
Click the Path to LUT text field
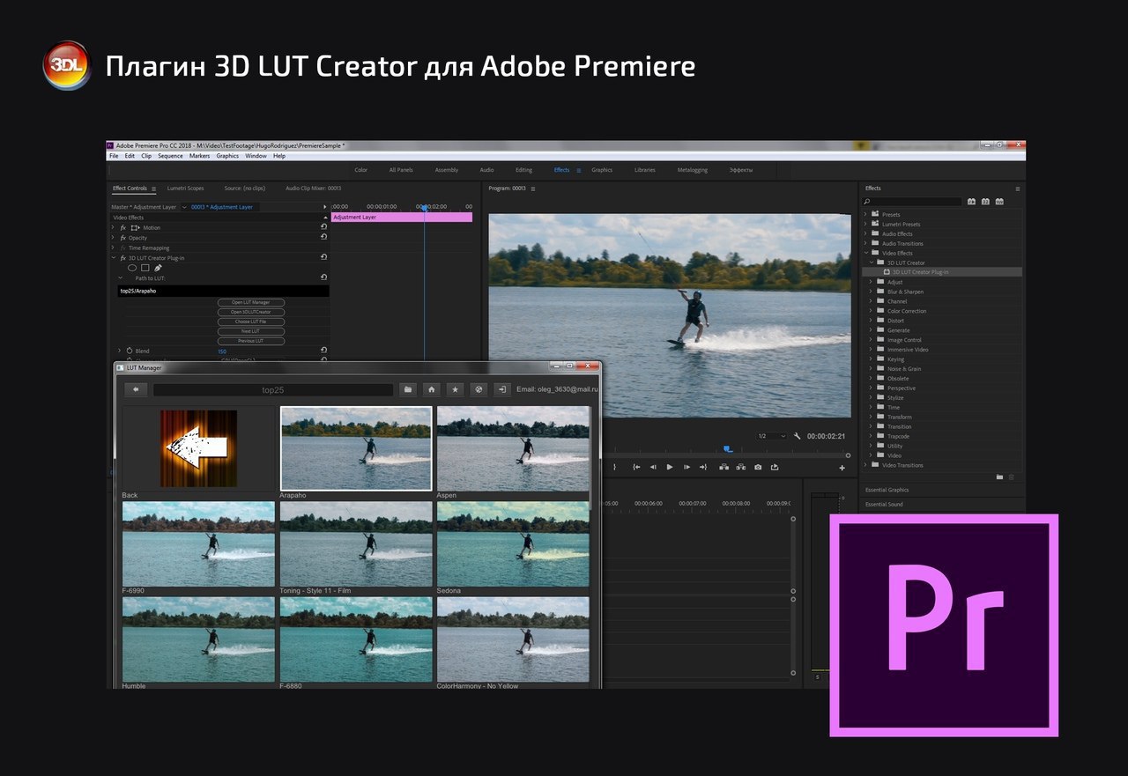point(223,291)
